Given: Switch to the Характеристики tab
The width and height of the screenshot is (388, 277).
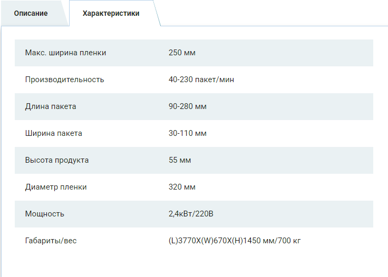Looking at the screenshot, I should [111, 13].
